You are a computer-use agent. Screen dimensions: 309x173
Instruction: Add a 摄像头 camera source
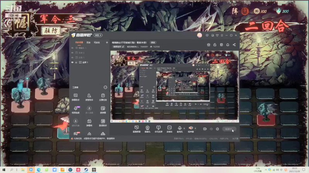(148, 129)
